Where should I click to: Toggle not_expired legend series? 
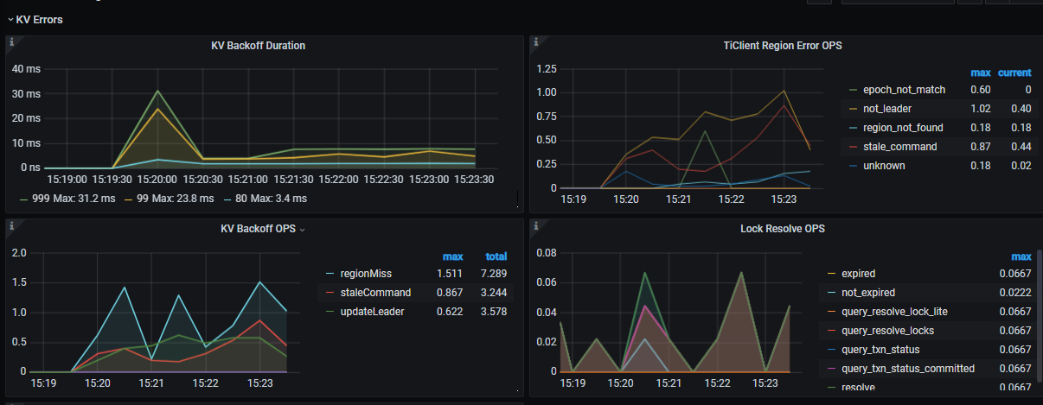click(x=867, y=293)
